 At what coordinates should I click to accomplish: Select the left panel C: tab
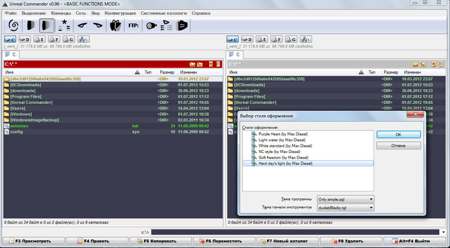pyautogui.click(x=11, y=54)
